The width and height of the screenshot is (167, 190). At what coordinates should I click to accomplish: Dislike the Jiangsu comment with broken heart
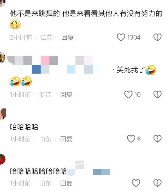[x=157, y=37]
